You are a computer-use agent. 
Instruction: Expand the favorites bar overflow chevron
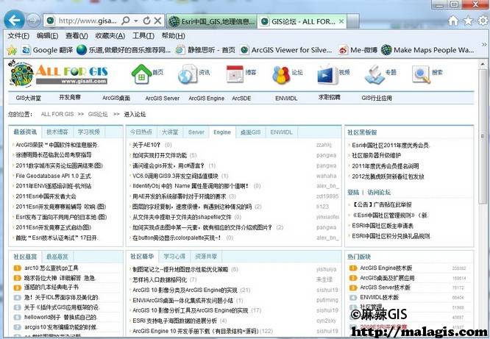[x=484, y=46]
